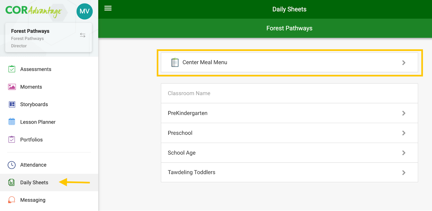Image resolution: width=432 pixels, height=211 pixels.
Task: Select the Preschool classroom
Action: pos(289,133)
